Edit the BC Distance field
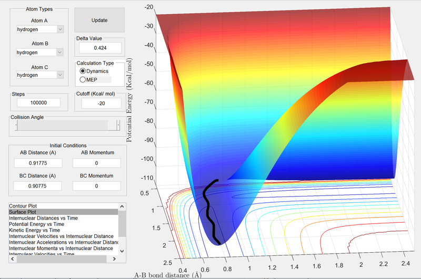Image resolution: width=421 pixels, height=279 pixels. click(x=38, y=185)
